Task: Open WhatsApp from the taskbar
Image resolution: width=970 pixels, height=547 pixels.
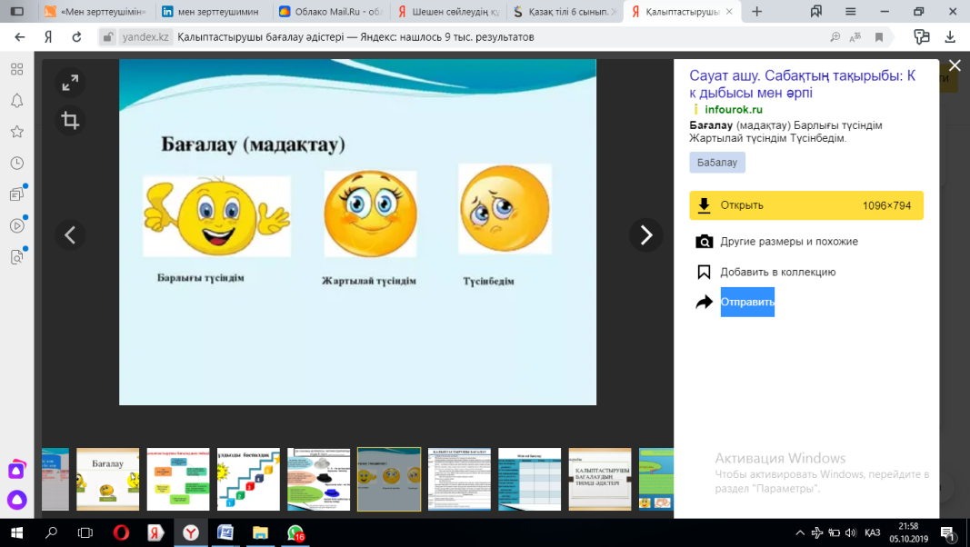Action: [295, 532]
